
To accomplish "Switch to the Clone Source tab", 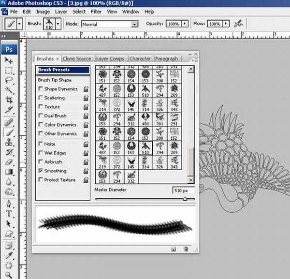I will click(77, 59).
